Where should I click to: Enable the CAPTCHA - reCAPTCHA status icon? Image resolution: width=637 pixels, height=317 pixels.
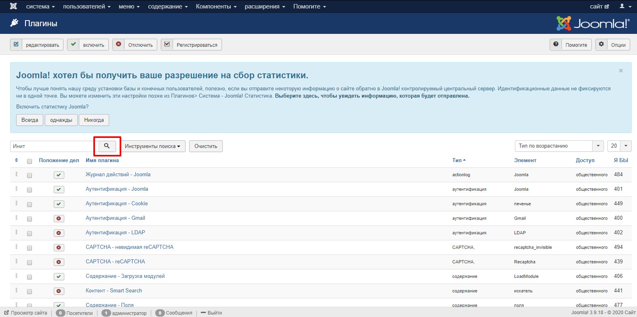coord(59,262)
